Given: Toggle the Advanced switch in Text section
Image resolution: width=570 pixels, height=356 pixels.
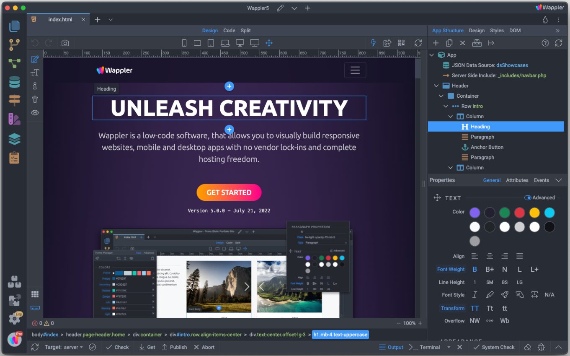Looking at the screenshot, I should pyautogui.click(x=528, y=197).
